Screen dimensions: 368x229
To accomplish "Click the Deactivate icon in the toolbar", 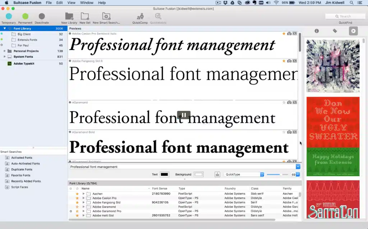I will pyautogui.click(x=42, y=16).
